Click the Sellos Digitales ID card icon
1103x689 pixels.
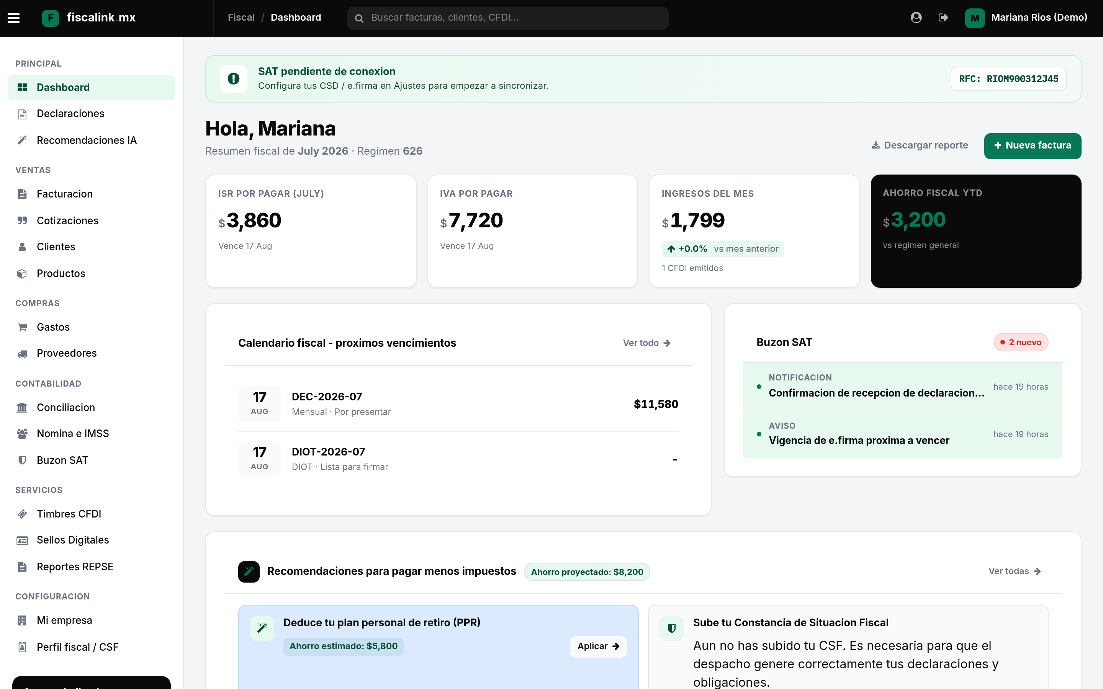pyautogui.click(x=22, y=540)
